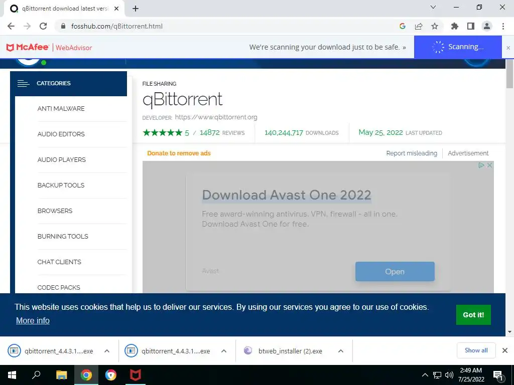Open the Burning Tools category
The width and height of the screenshot is (514, 385).
click(x=63, y=237)
